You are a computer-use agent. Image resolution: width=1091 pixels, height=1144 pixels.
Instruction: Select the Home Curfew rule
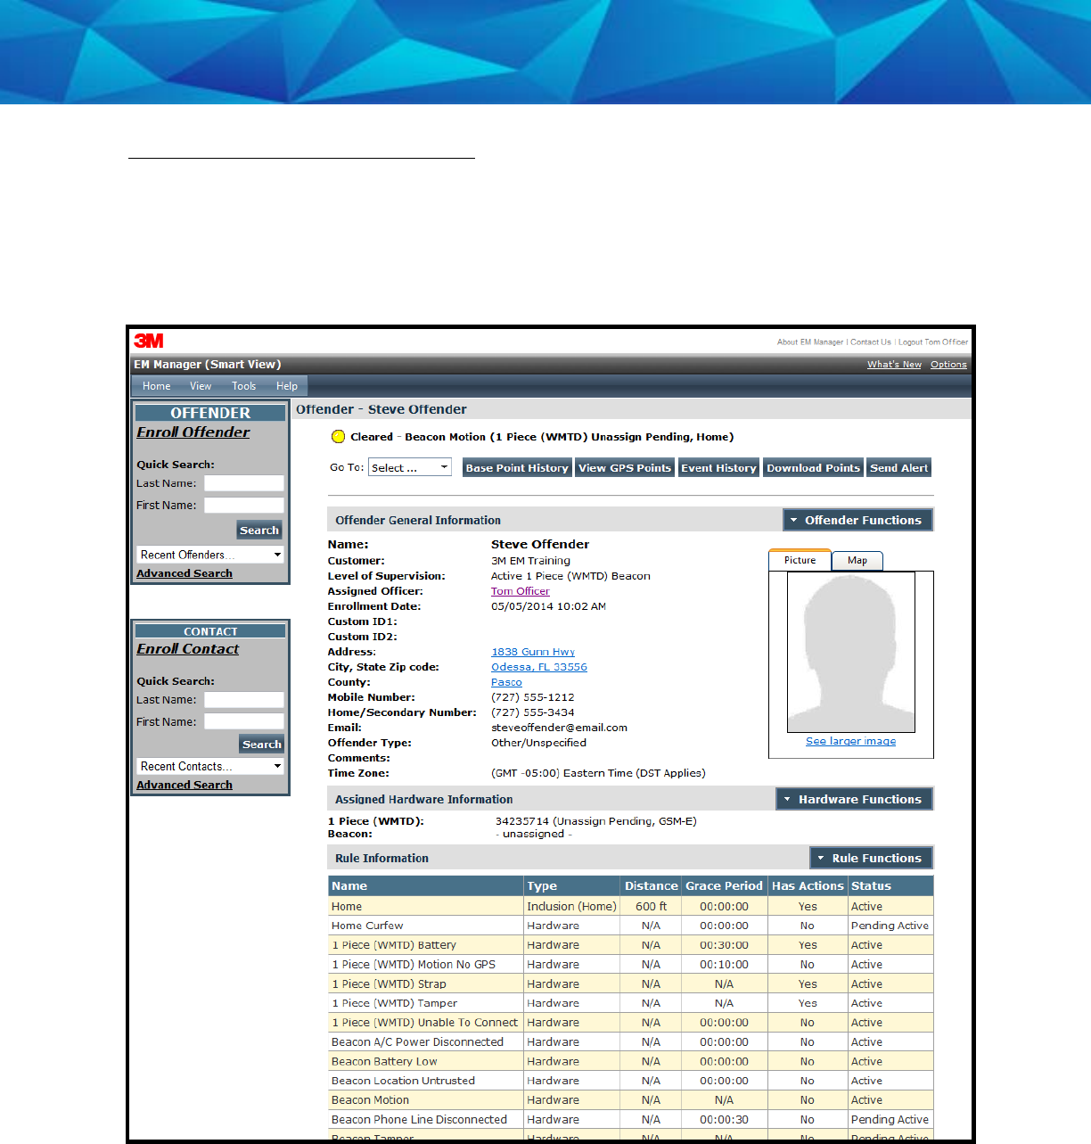(x=367, y=926)
